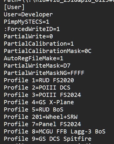
Task: Click Profile 1=RUD FS2020 line
Action: (39, 80)
